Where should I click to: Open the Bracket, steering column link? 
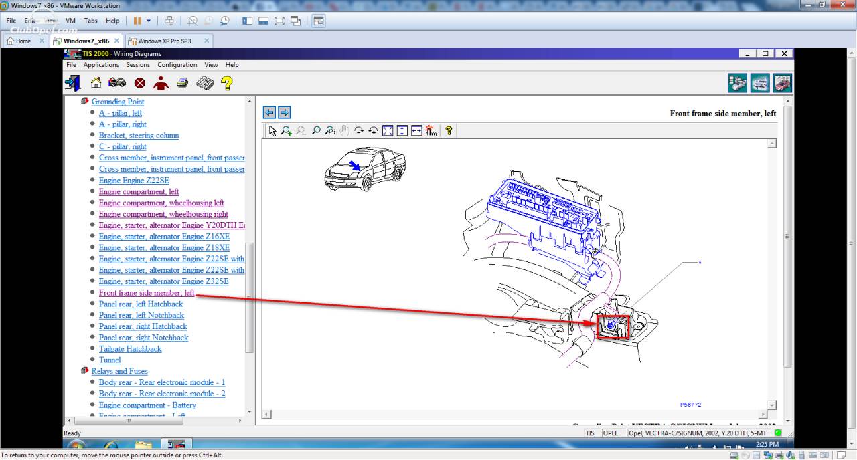point(139,136)
